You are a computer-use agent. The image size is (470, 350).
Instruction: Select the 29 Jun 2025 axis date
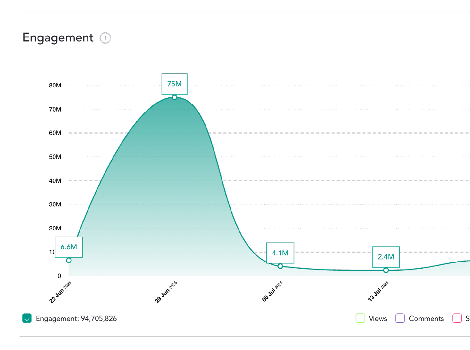166,292
